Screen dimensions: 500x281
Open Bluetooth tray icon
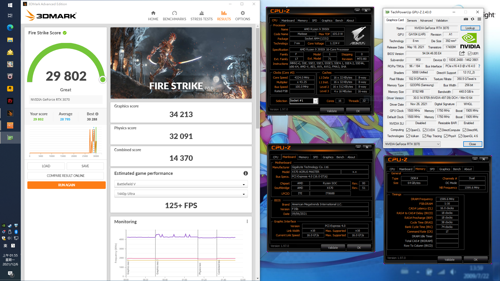[x=16, y=232]
